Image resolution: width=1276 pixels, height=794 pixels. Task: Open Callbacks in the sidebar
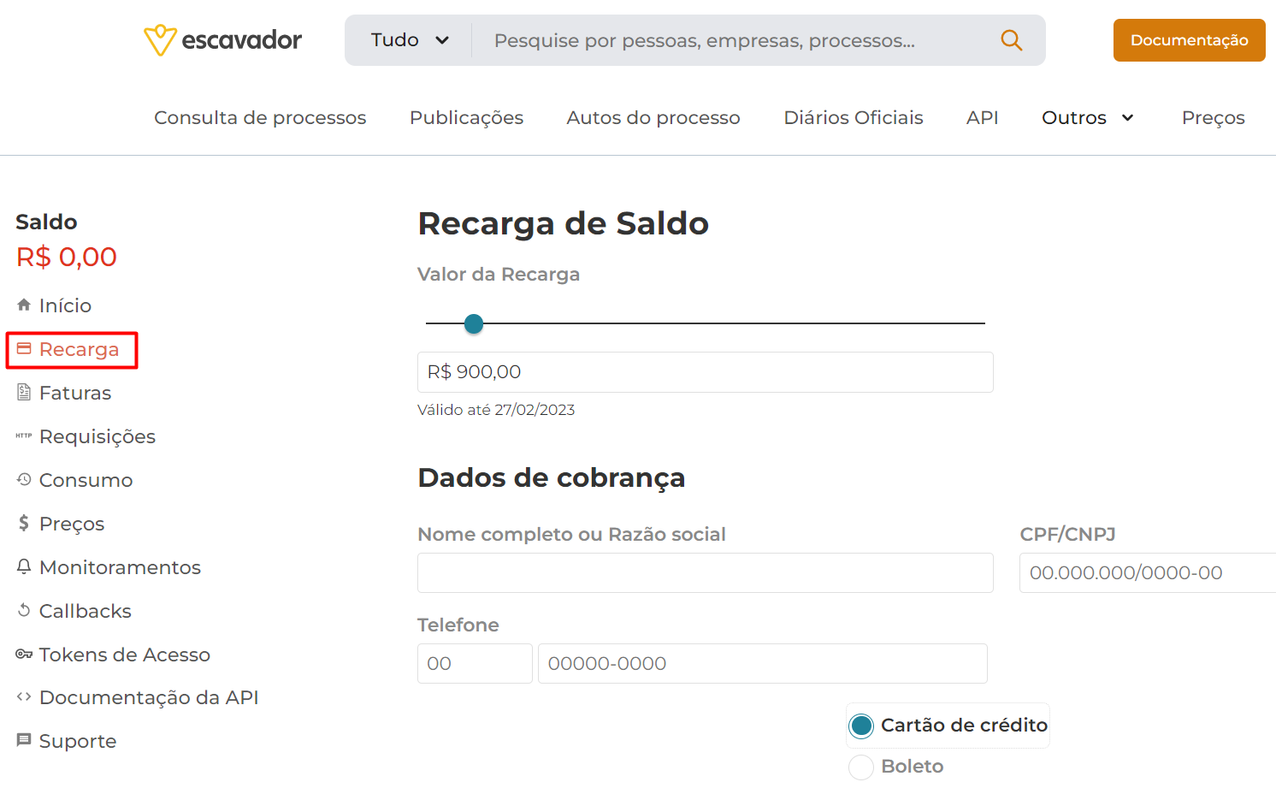pos(85,611)
